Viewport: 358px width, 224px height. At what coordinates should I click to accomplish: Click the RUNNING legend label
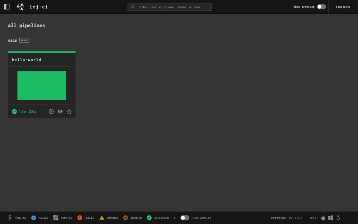[x=66, y=218]
